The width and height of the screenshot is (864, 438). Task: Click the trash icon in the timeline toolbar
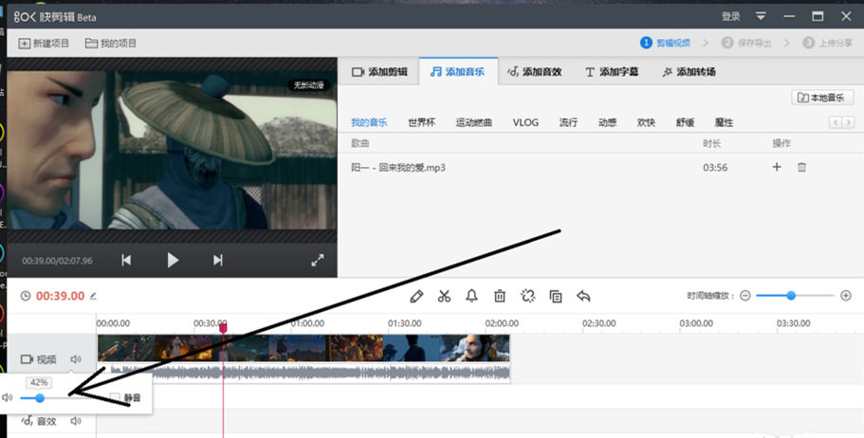[x=500, y=297]
